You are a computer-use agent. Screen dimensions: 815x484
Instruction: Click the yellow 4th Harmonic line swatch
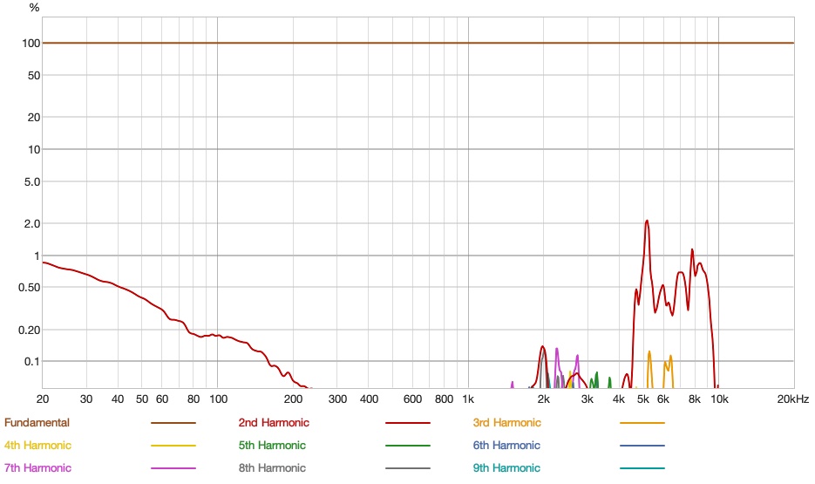pyautogui.click(x=173, y=446)
